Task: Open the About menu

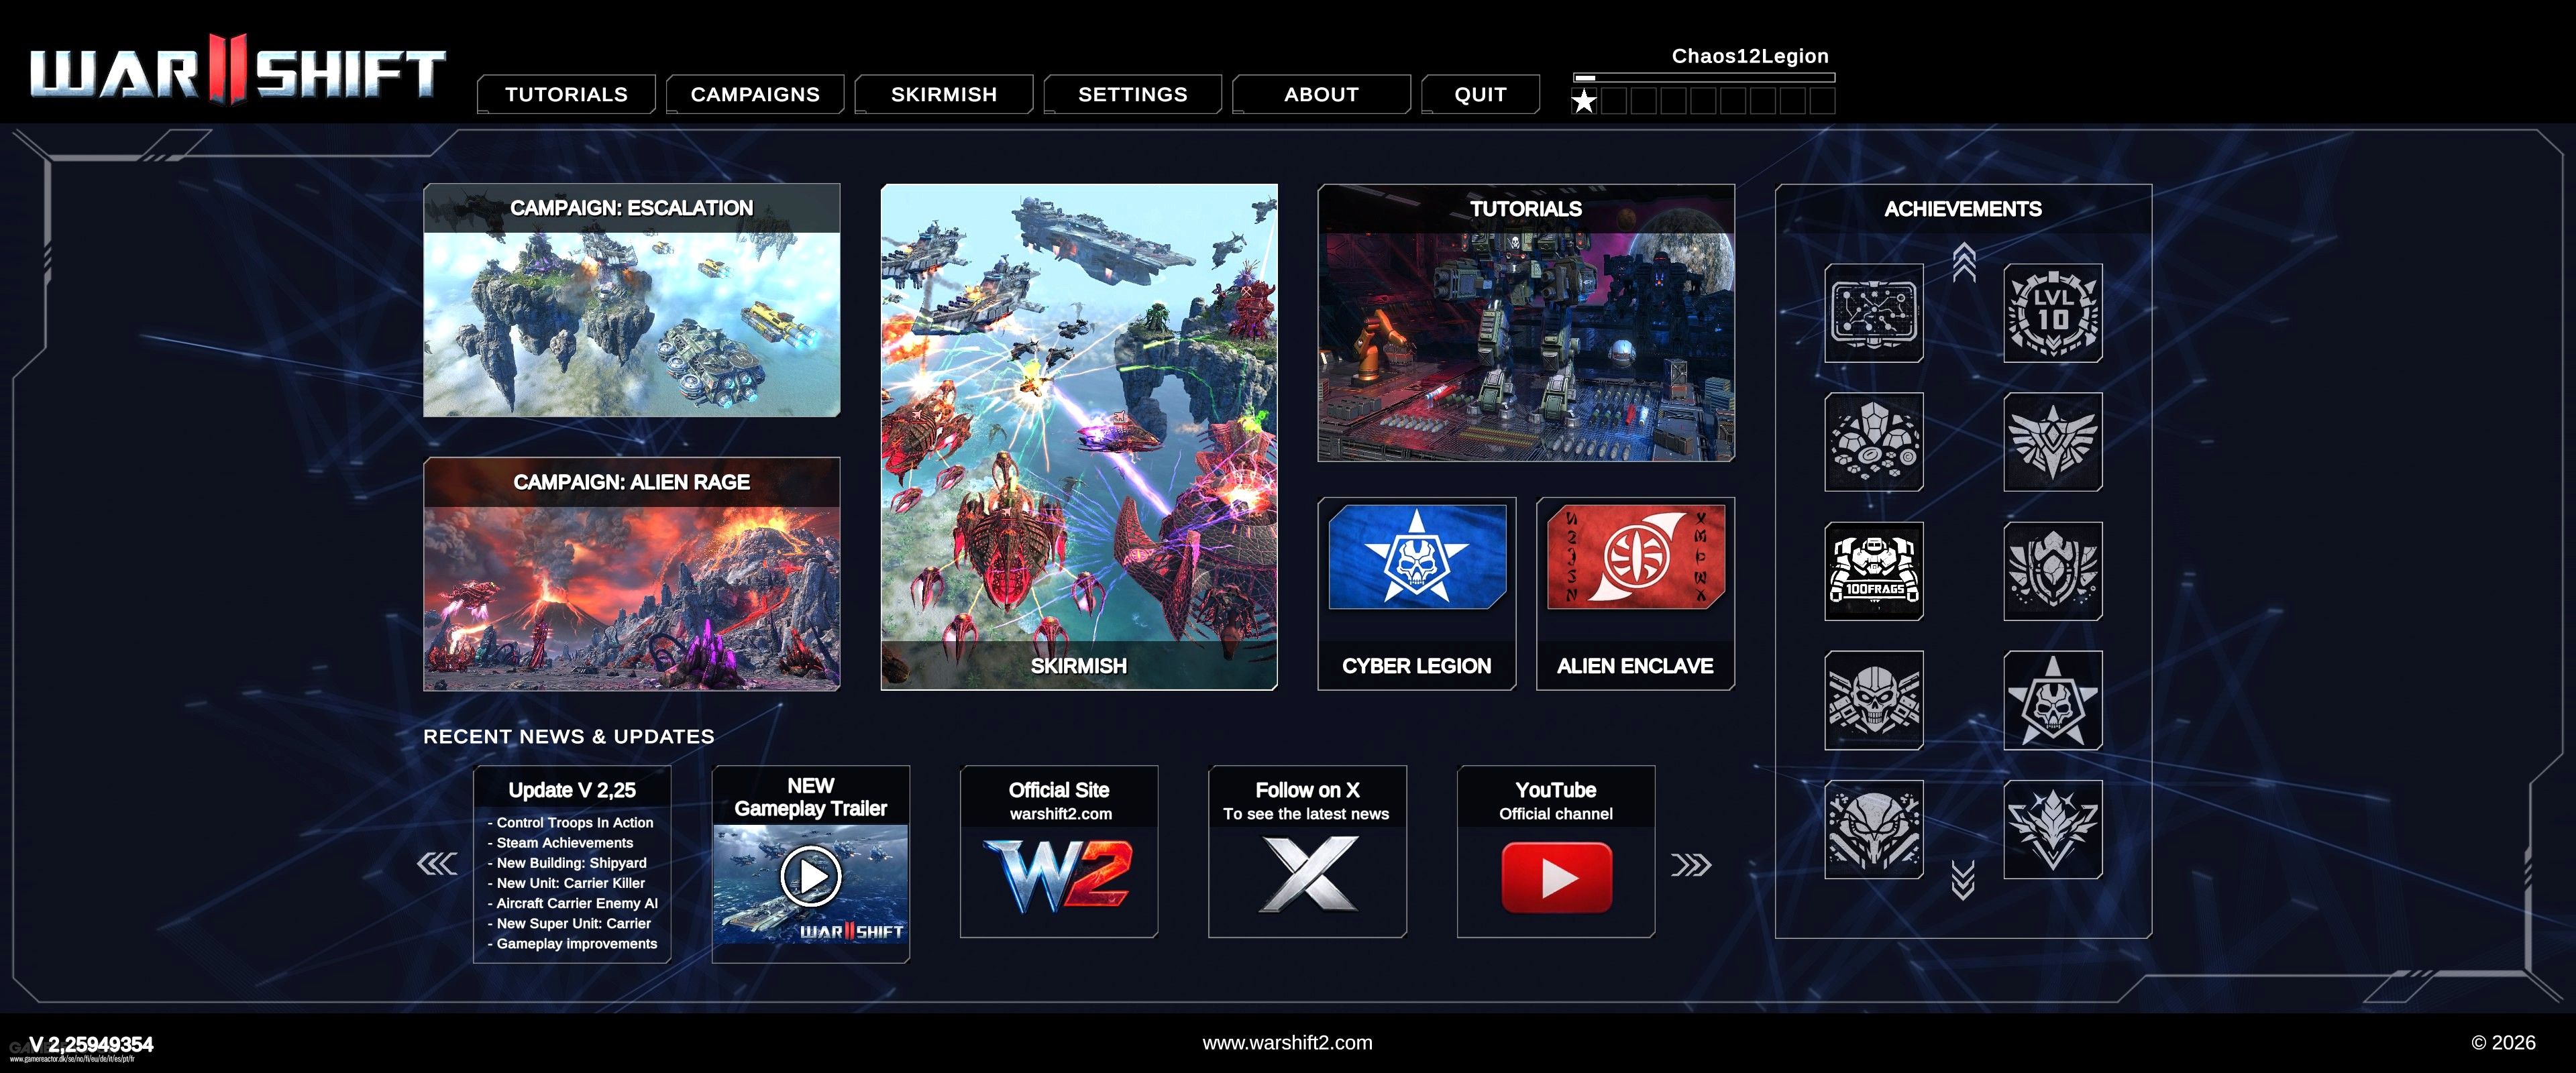Action: [1322, 94]
